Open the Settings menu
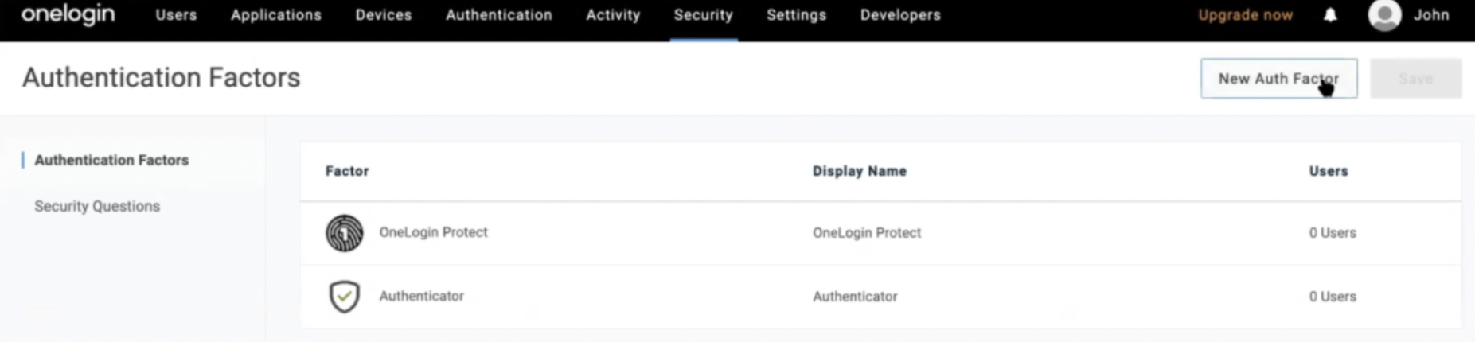Image resolution: width=1475 pixels, height=342 pixels. 797,15
